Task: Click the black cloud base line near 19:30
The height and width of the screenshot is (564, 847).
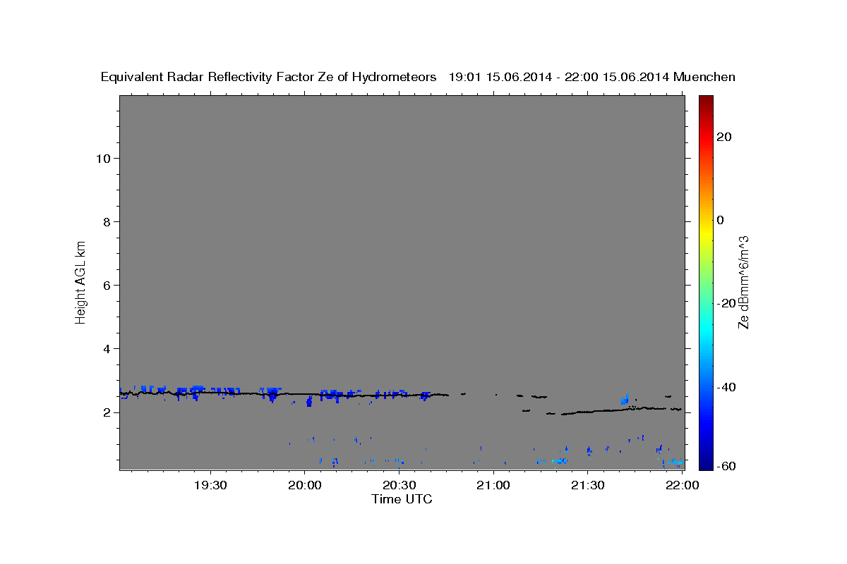Action: [x=210, y=393]
